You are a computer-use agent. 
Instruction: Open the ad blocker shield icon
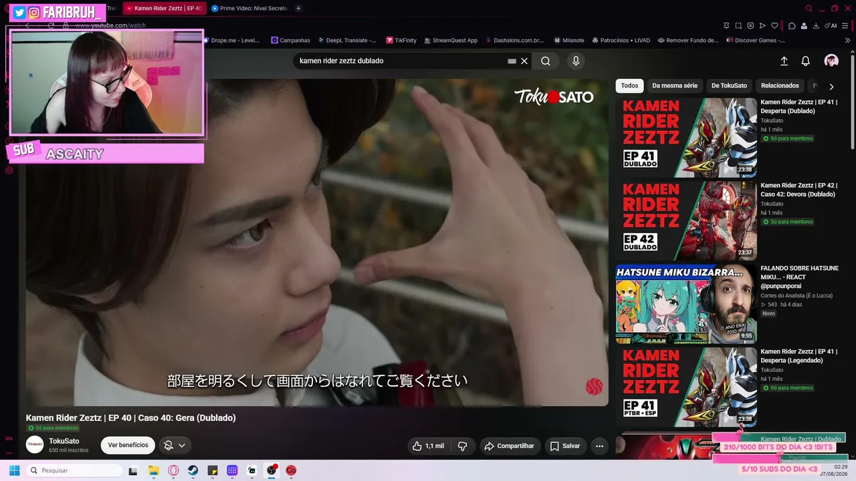click(x=750, y=25)
